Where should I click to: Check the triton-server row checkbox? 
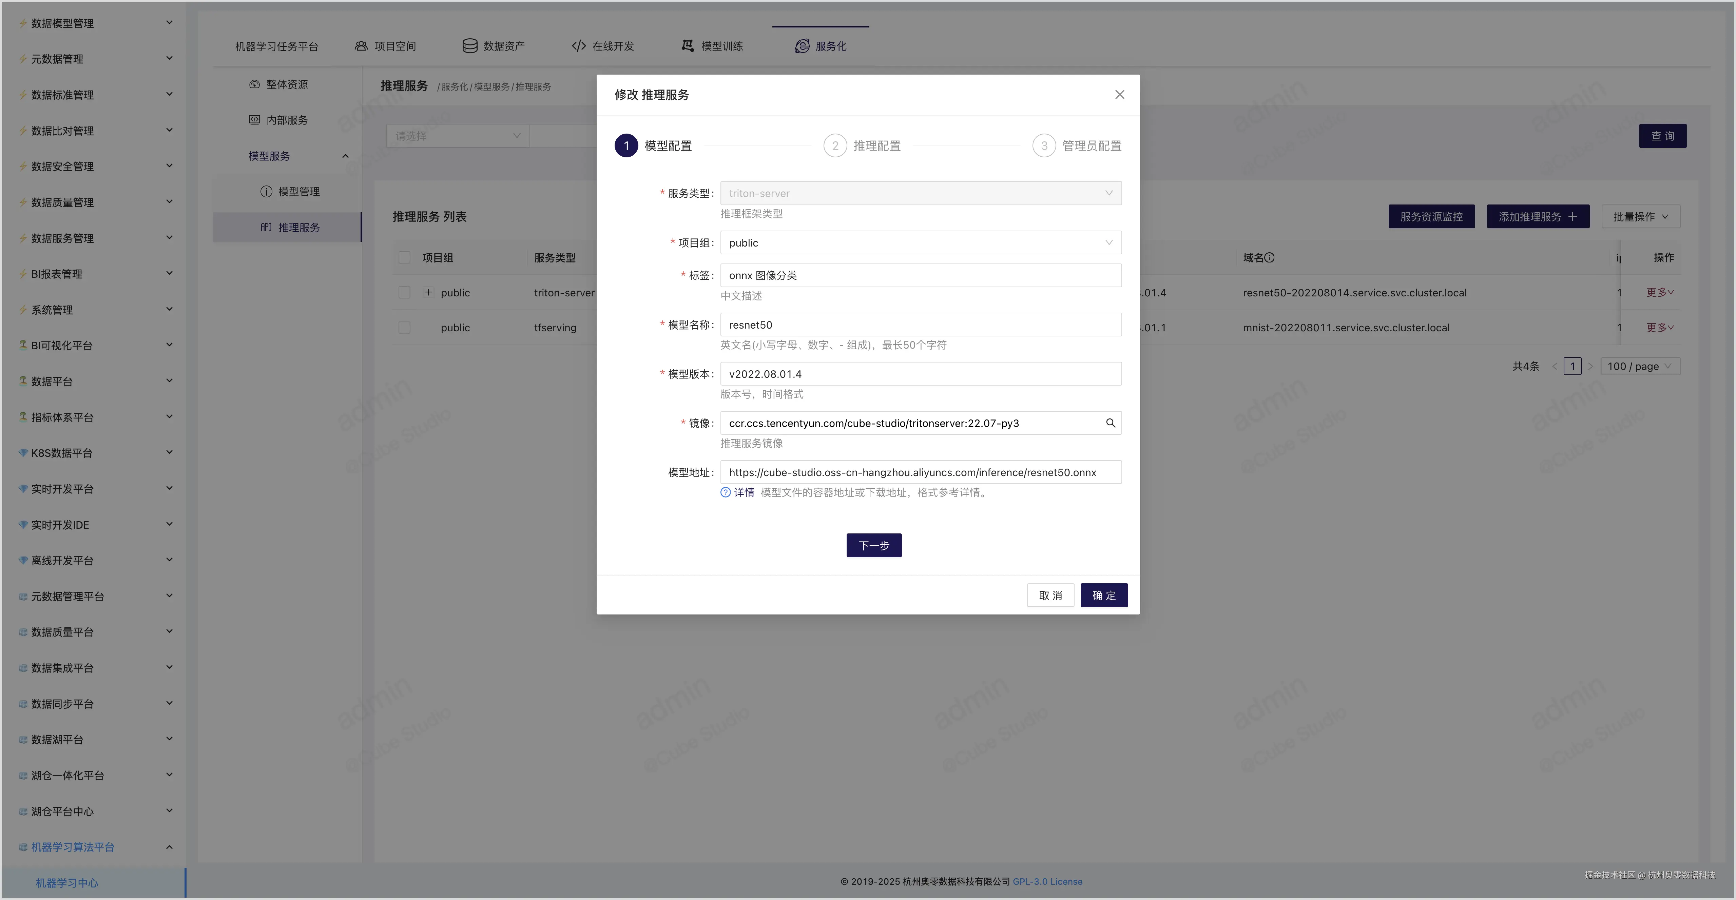point(404,292)
